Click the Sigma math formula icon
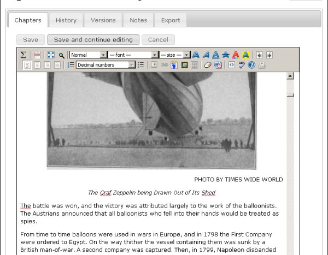Screen dimensions: 328x255 (24, 55)
